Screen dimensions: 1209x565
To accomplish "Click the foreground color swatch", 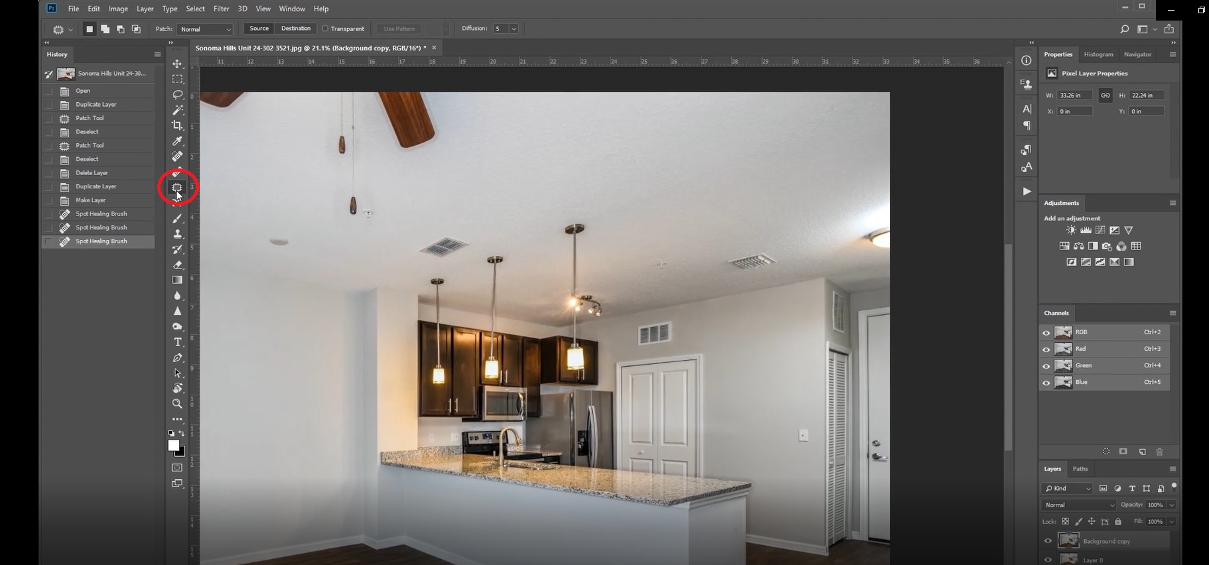I will [x=174, y=446].
